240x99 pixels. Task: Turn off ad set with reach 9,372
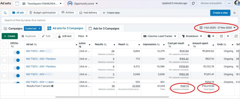[x=17, y=68]
